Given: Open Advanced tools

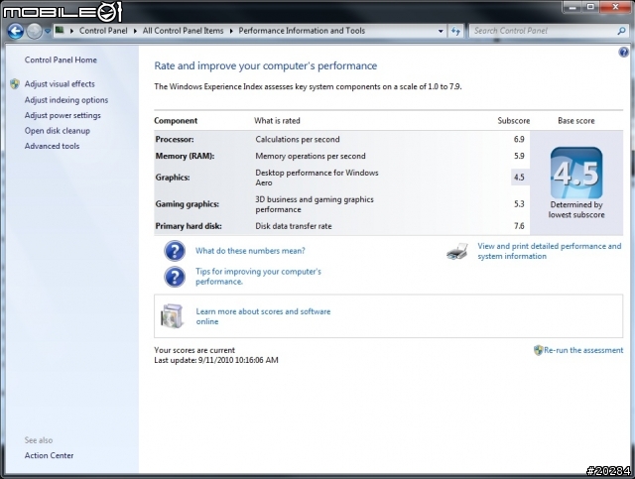Looking at the screenshot, I should (52, 146).
